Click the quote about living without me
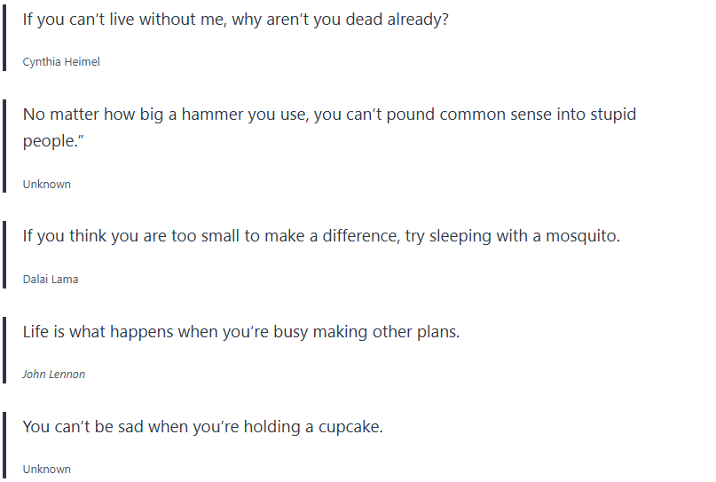Image resolution: width=716 pixels, height=482 pixels. click(x=235, y=20)
